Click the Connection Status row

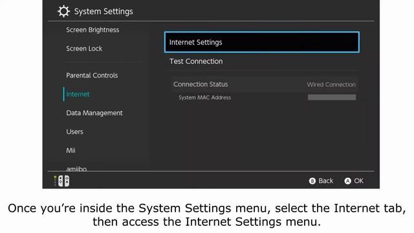point(265,84)
